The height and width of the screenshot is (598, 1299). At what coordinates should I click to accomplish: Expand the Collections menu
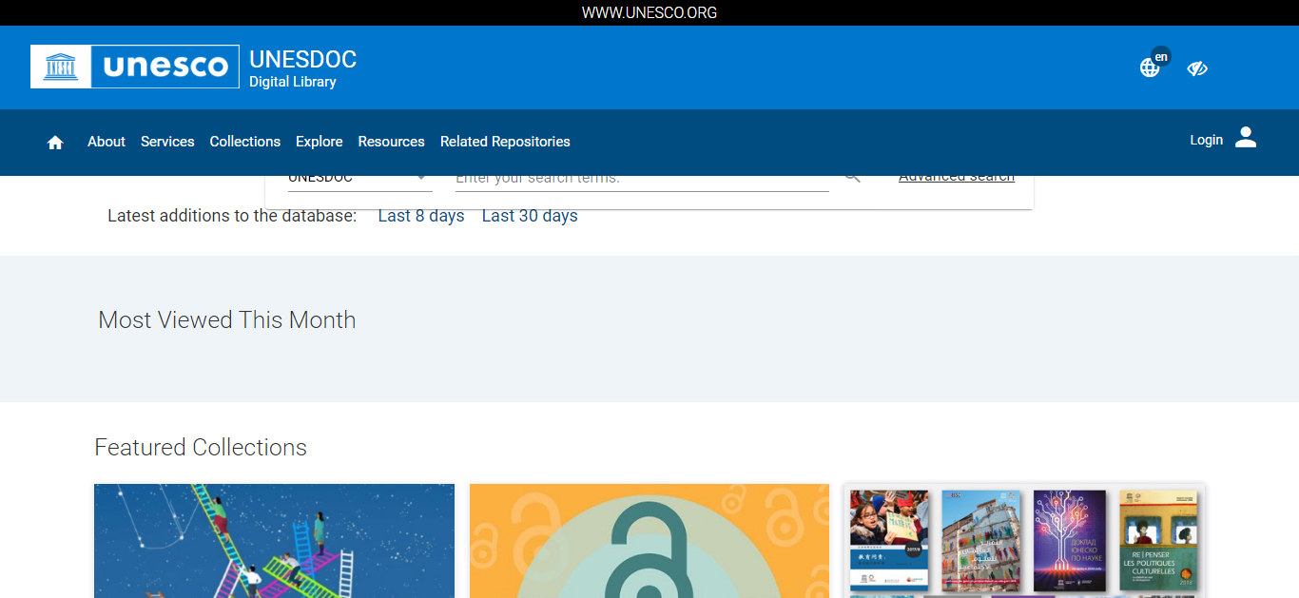coord(245,142)
